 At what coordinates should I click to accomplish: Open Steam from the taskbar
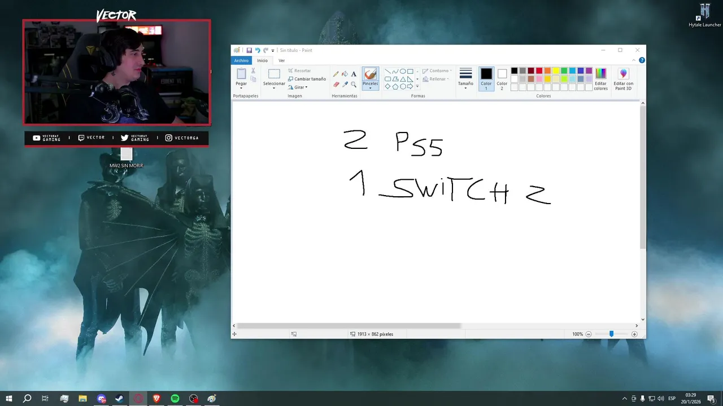click(120, 399)
